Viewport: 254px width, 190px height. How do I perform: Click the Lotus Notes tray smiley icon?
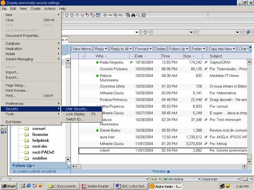228,186
